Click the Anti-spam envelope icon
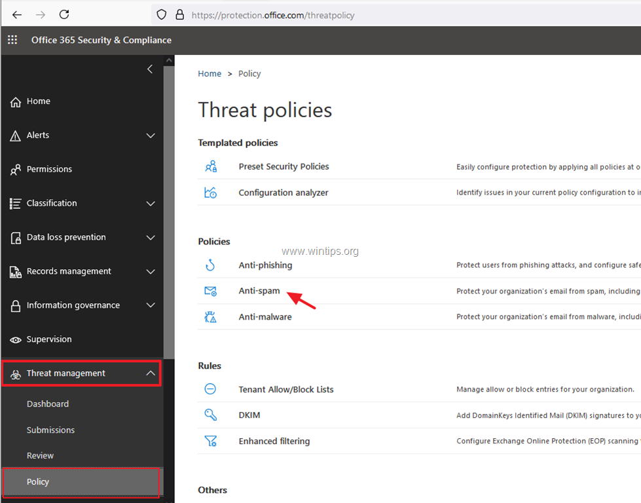The width and height of the screenshot is (641, 503). coord(211,291)
